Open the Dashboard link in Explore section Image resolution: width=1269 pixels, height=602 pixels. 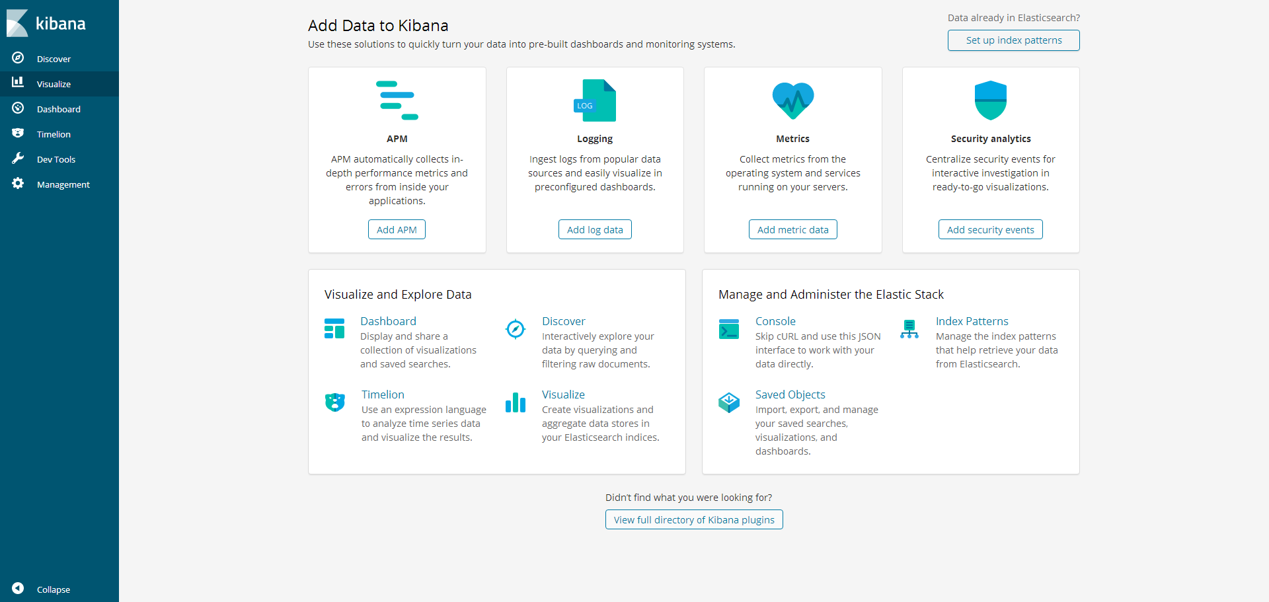(389, 321)
